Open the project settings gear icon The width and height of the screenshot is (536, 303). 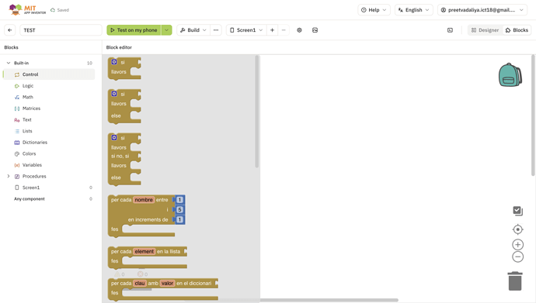point(299,30)
